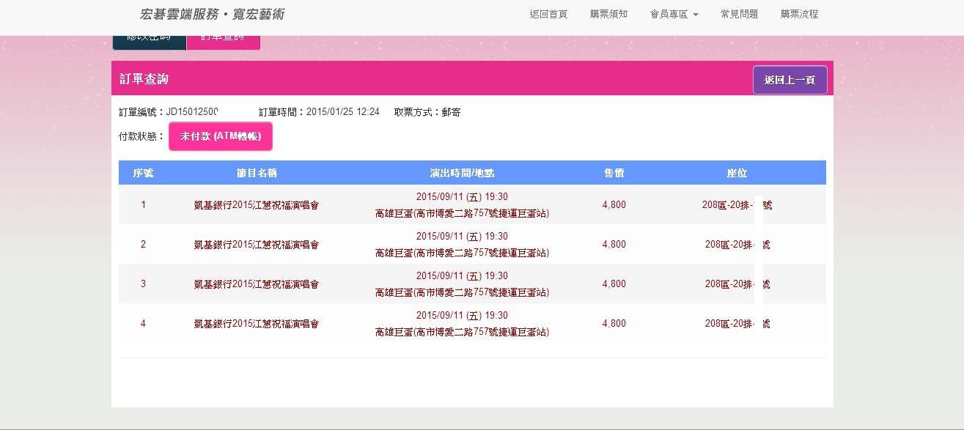The width and height of the screenshot is (964, 430).
Task: Click the 座位 column header
Action: tap(737, 173)
